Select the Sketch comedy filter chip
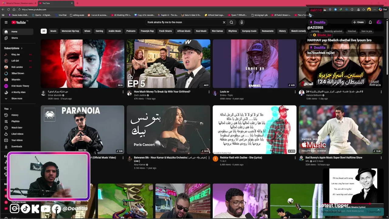The height and width of the screenshot is (219, 389). tap(298, 31)
